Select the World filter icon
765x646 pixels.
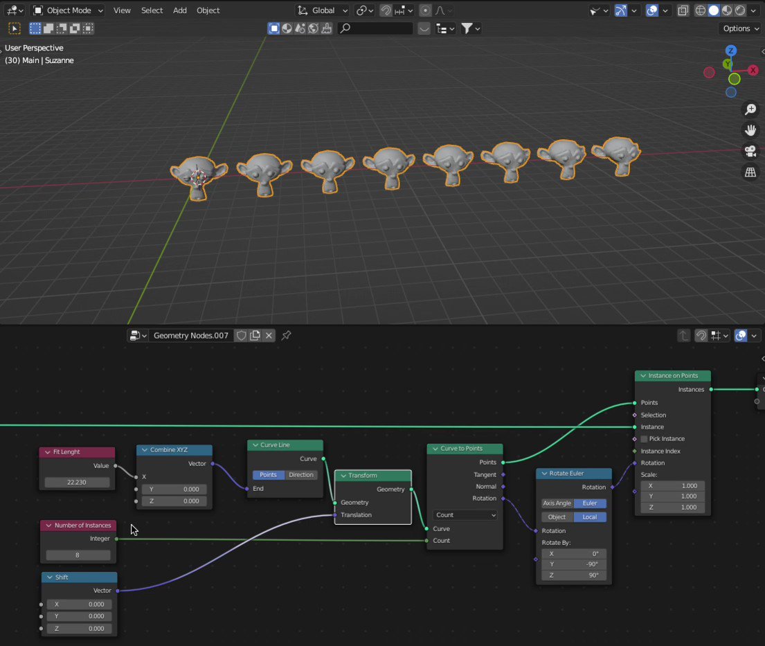[313, 28]
